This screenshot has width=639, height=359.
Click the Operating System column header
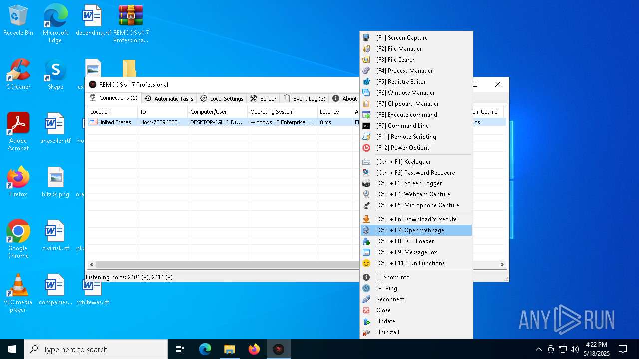(x=283, y=112)
